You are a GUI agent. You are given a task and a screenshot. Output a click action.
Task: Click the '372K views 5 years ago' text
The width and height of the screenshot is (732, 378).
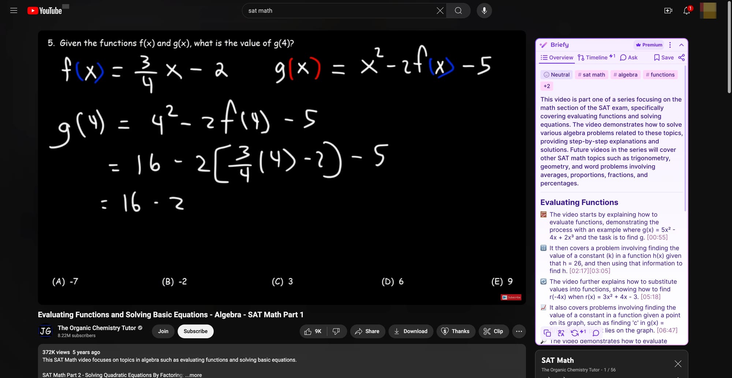[71, 352]
